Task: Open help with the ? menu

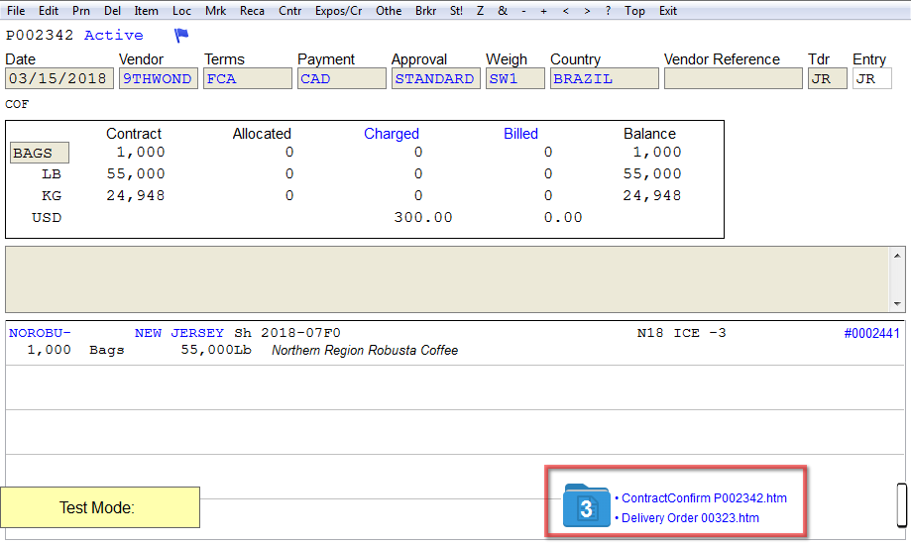Action: [x=608, y=11]
